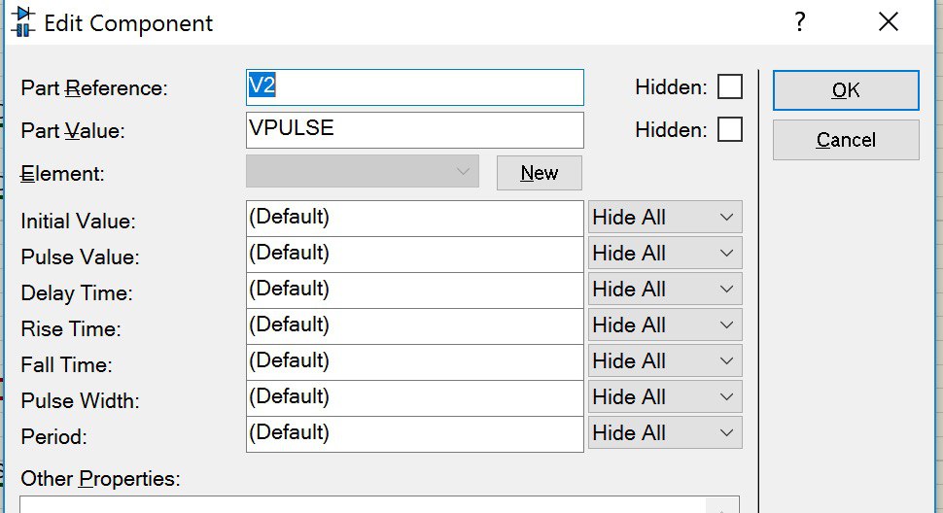Close the Edit Component dialog

[888, 21]
